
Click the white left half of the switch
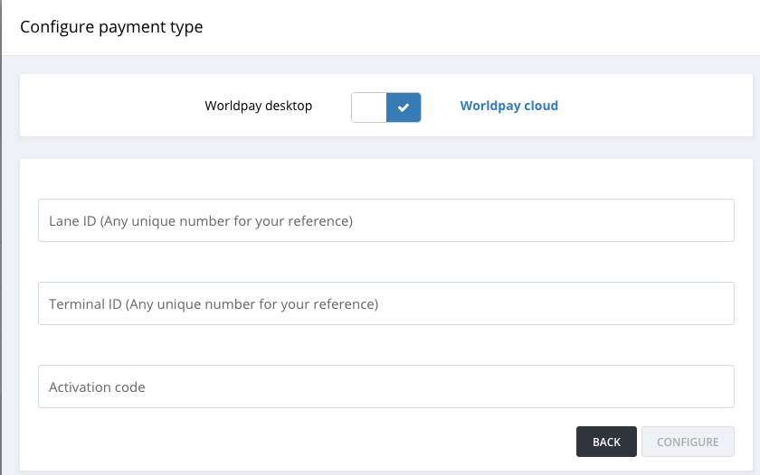coord(369,107)
